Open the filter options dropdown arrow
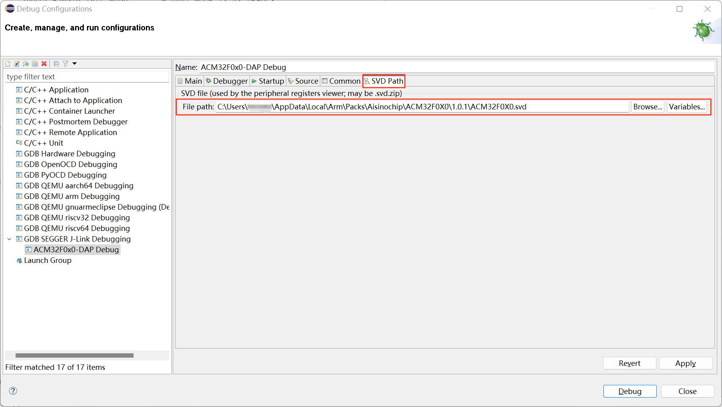This screenshot has width=722, height=407. [74, 64]
